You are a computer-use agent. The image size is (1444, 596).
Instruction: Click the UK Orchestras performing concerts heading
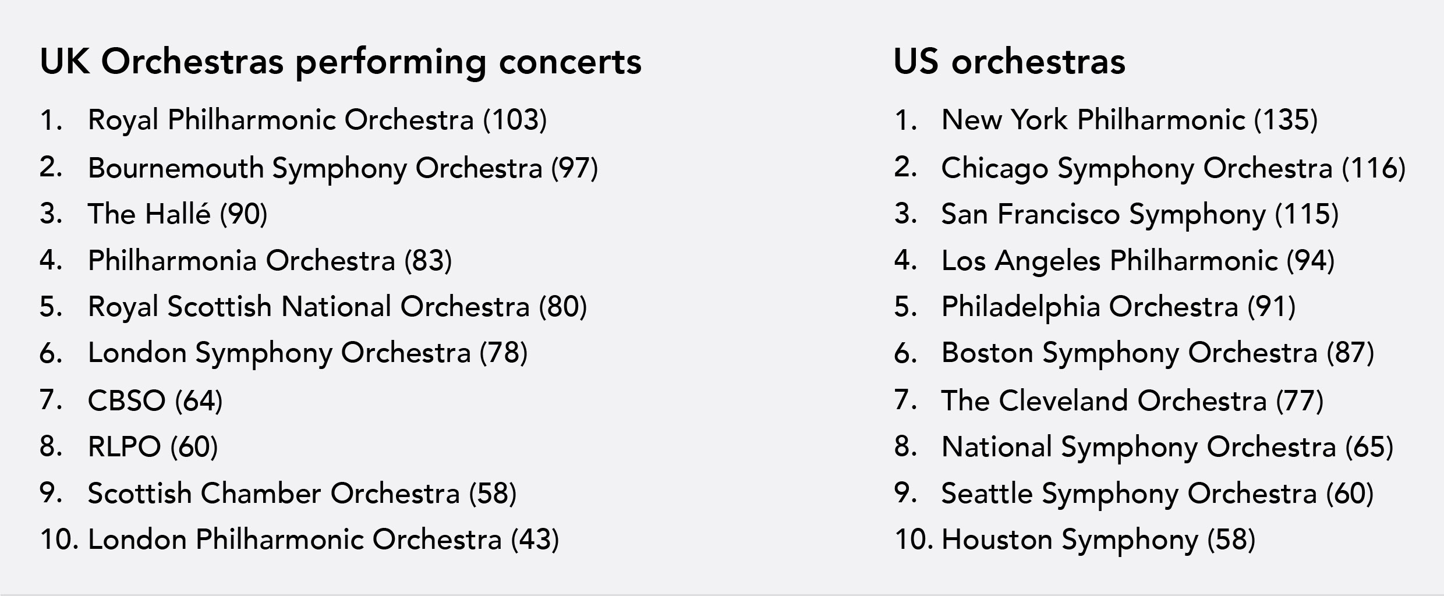point(341,63)
